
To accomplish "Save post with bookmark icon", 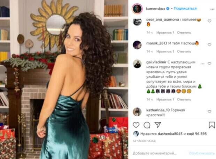I will pyautogui.click(x=212, y=125).
